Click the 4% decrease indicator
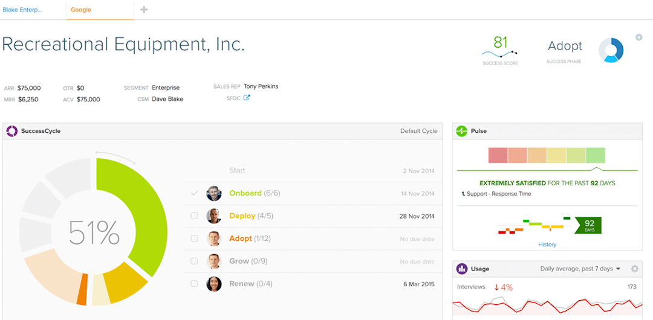This screenshot has height=320, width=653. [x=504, y=287]
